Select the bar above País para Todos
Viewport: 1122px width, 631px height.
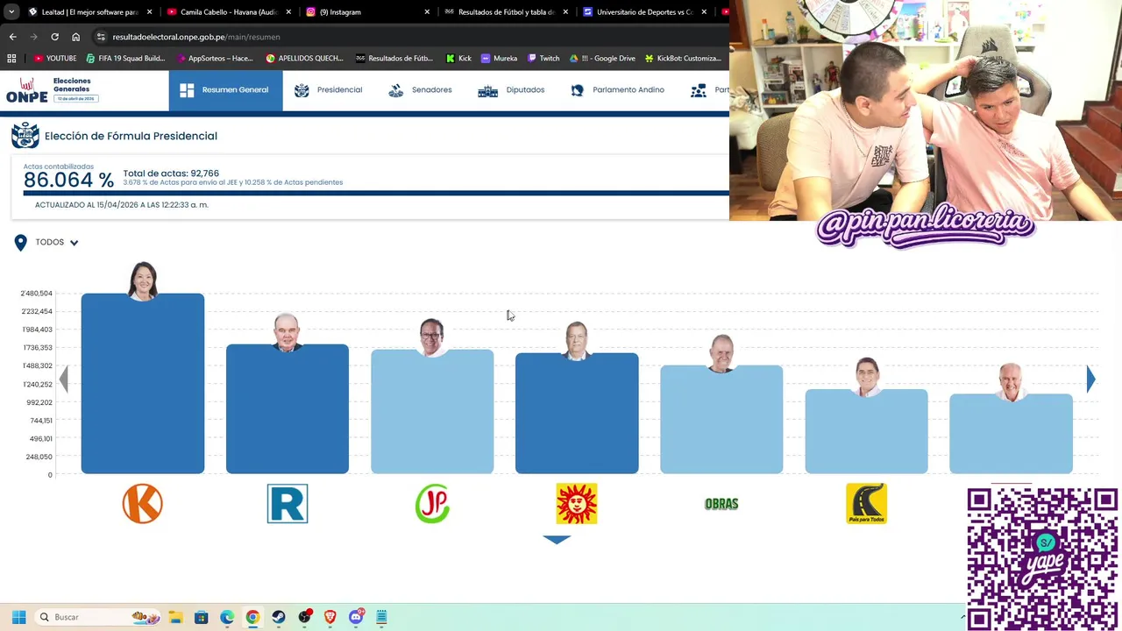pos(866,431)
